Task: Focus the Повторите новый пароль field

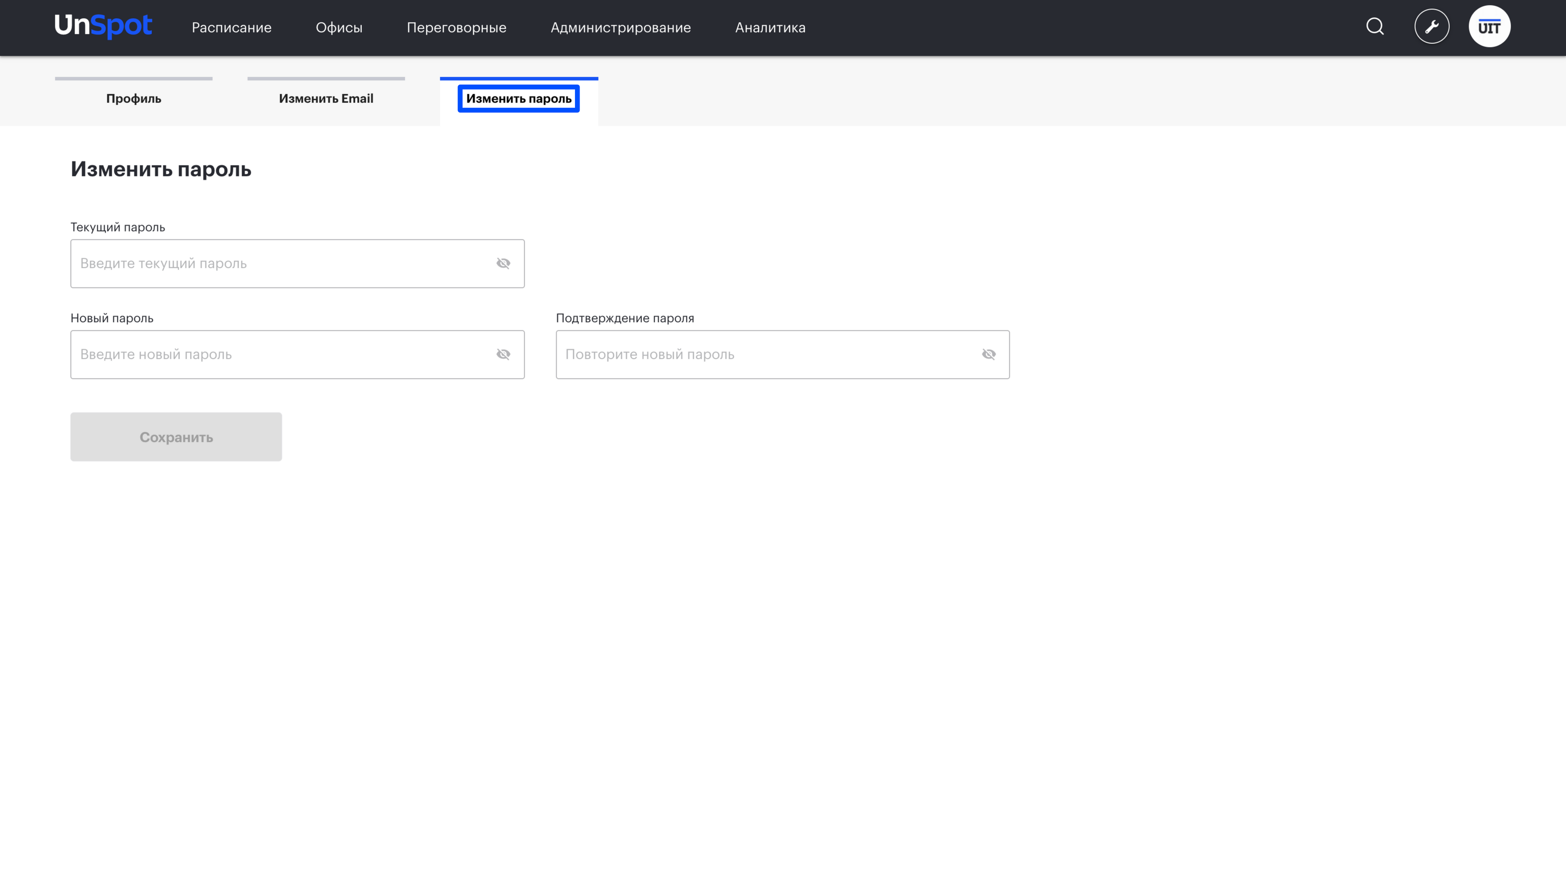Action: pyautogui.click(x=783, y=355)
